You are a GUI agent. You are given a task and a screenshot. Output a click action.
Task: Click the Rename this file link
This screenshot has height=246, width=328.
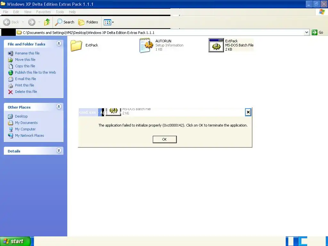27,53
